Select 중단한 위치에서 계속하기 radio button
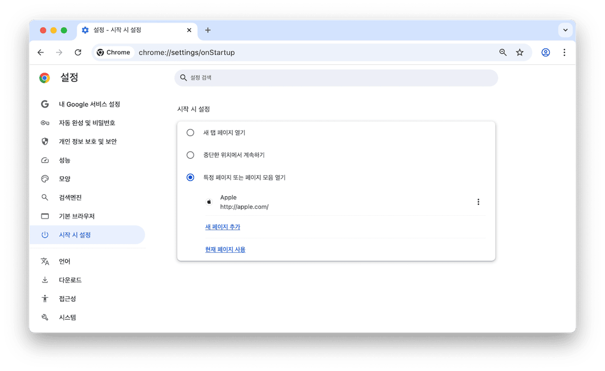 tap(190, 155)
